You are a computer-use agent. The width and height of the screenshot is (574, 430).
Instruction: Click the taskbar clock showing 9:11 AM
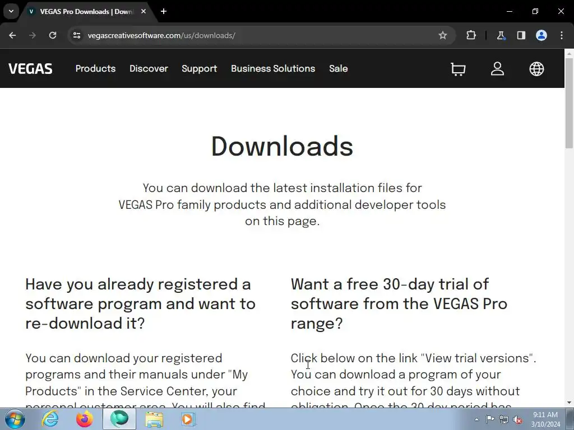pos(545,419)
